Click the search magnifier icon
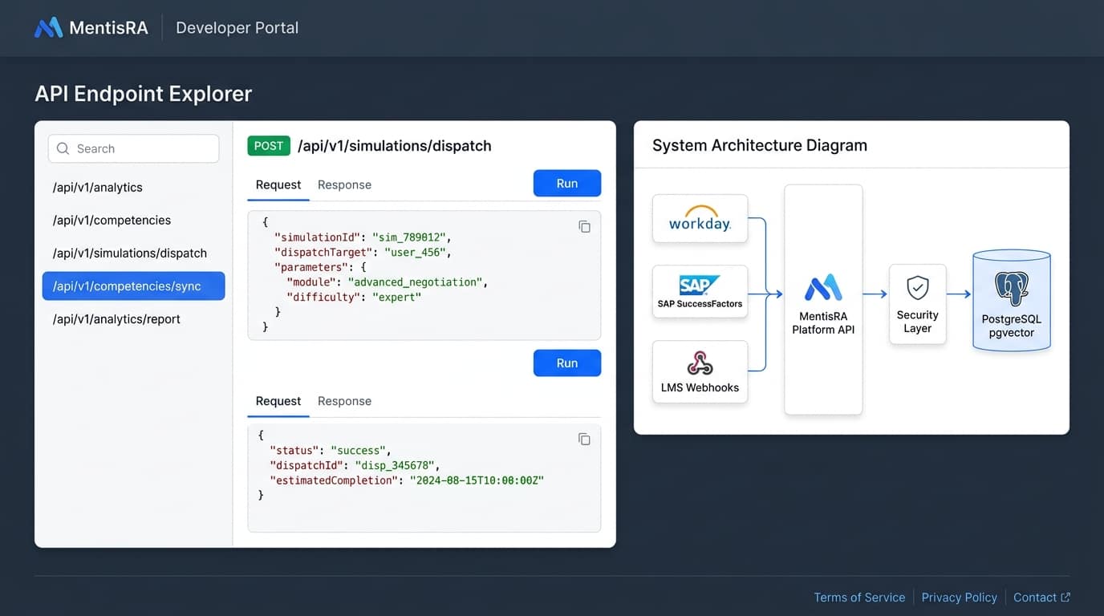The width and height of the screenshot is (1104, 616). click(63, 148)
